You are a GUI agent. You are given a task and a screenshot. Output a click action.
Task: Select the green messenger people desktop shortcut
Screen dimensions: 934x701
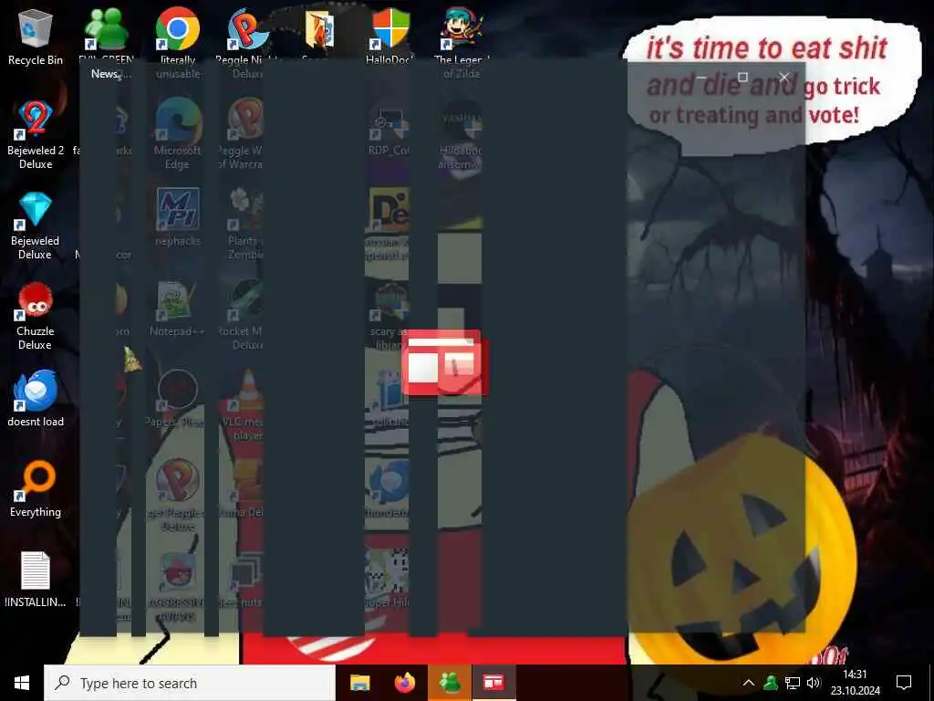pyautogui.click(x=106, y=35)
